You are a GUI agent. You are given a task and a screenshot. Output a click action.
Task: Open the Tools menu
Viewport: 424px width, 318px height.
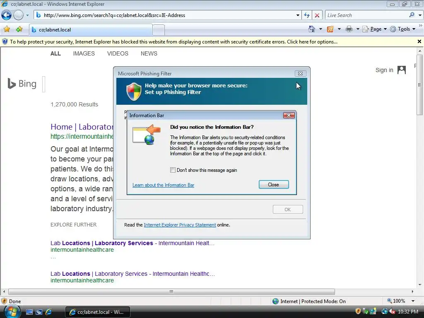[402, 29]
